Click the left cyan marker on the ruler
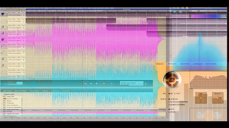This screenshot has height=128, width=229. pos(175,12)
